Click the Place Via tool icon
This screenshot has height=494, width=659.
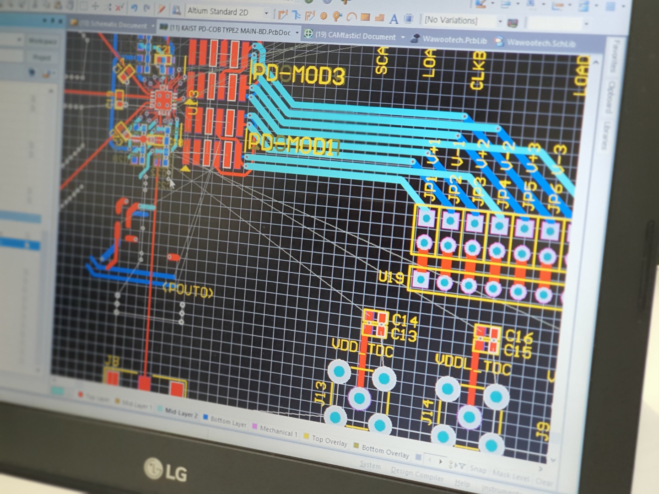pyautogui.click(x=337, y=17)
